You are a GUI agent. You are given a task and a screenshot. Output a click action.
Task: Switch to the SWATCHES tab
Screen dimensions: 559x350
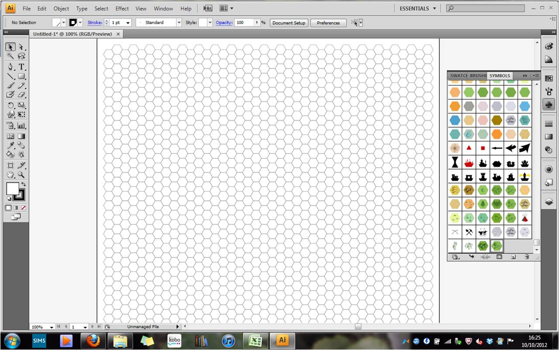click(x=459, y=75)
